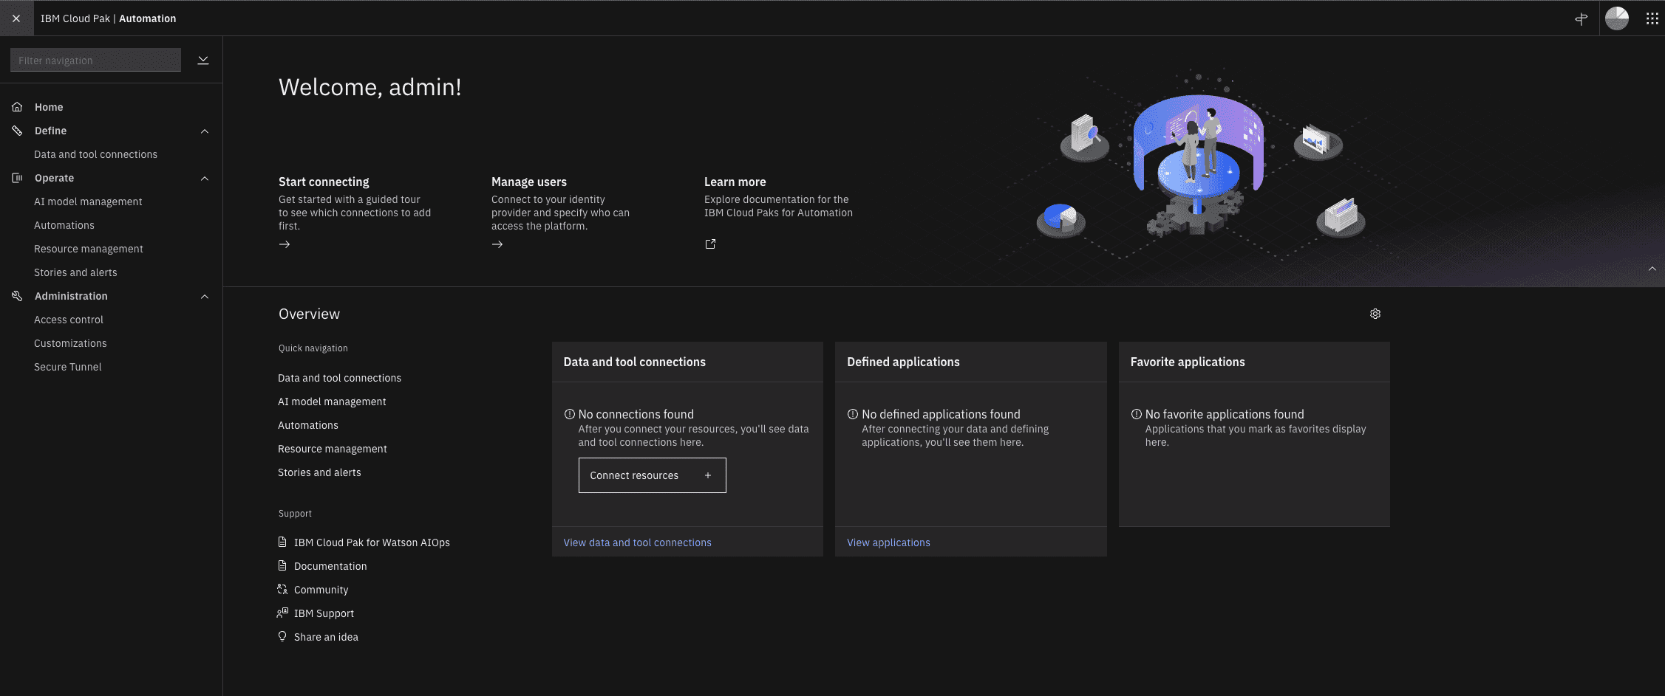Open the app switcher grid icon
The width and height of the screenshot is (1665, 696).
coord(1652,18)
